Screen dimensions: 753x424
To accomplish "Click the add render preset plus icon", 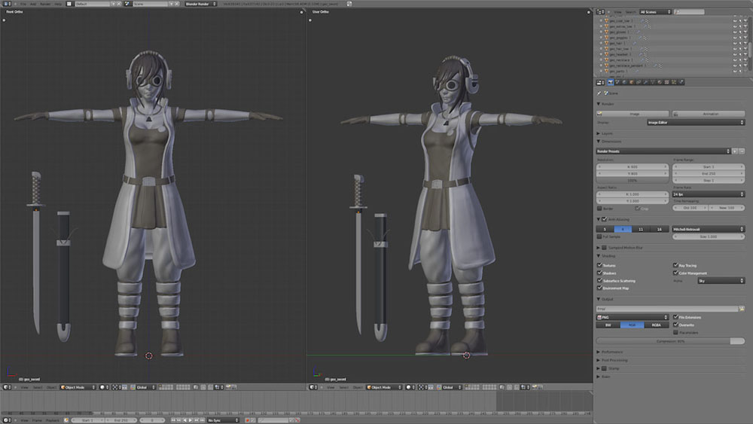I will coord(735,151).
